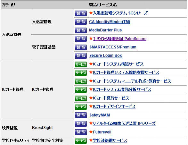Click the 製品 badge beside CA IdentityMinder(TM)
The width and height of the screenshot is (188, 145).
81,22
